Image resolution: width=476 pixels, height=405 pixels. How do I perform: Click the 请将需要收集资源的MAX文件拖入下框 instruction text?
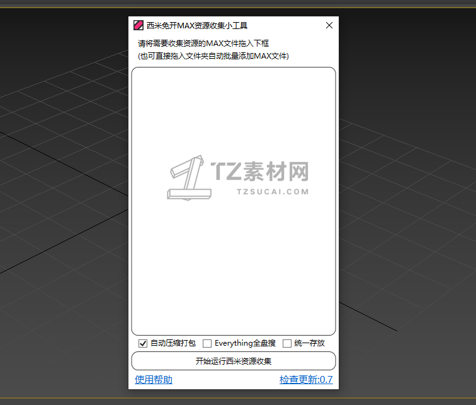[203, 44]
